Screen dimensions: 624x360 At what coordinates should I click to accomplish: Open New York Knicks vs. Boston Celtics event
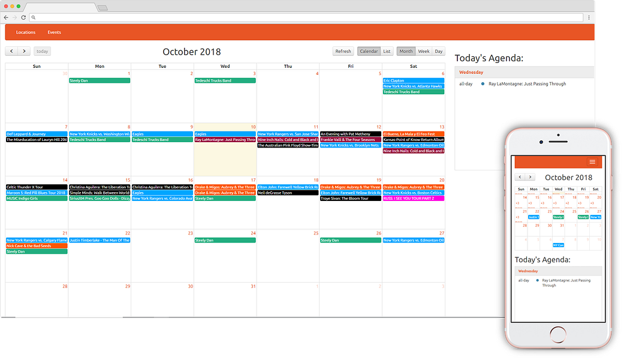pyautogui.click(x=413, y=193)
